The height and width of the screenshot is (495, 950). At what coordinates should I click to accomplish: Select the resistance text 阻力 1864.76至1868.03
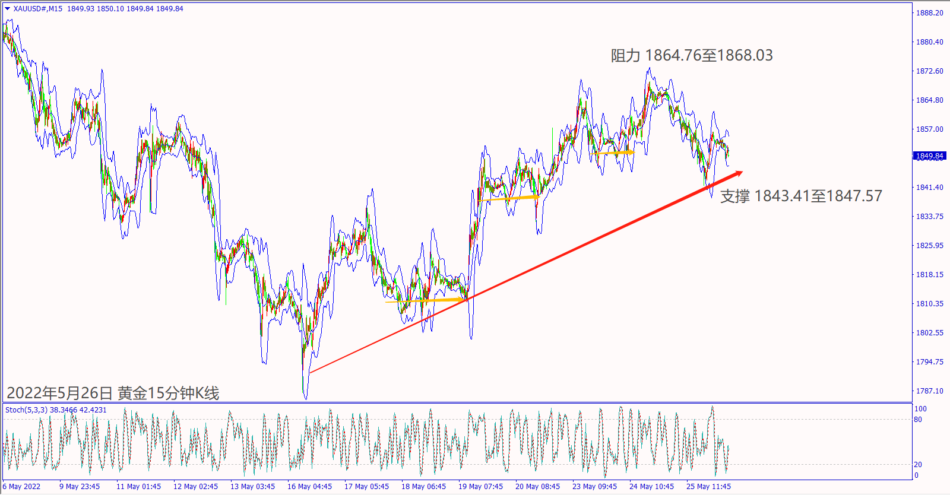coord(692,56)
